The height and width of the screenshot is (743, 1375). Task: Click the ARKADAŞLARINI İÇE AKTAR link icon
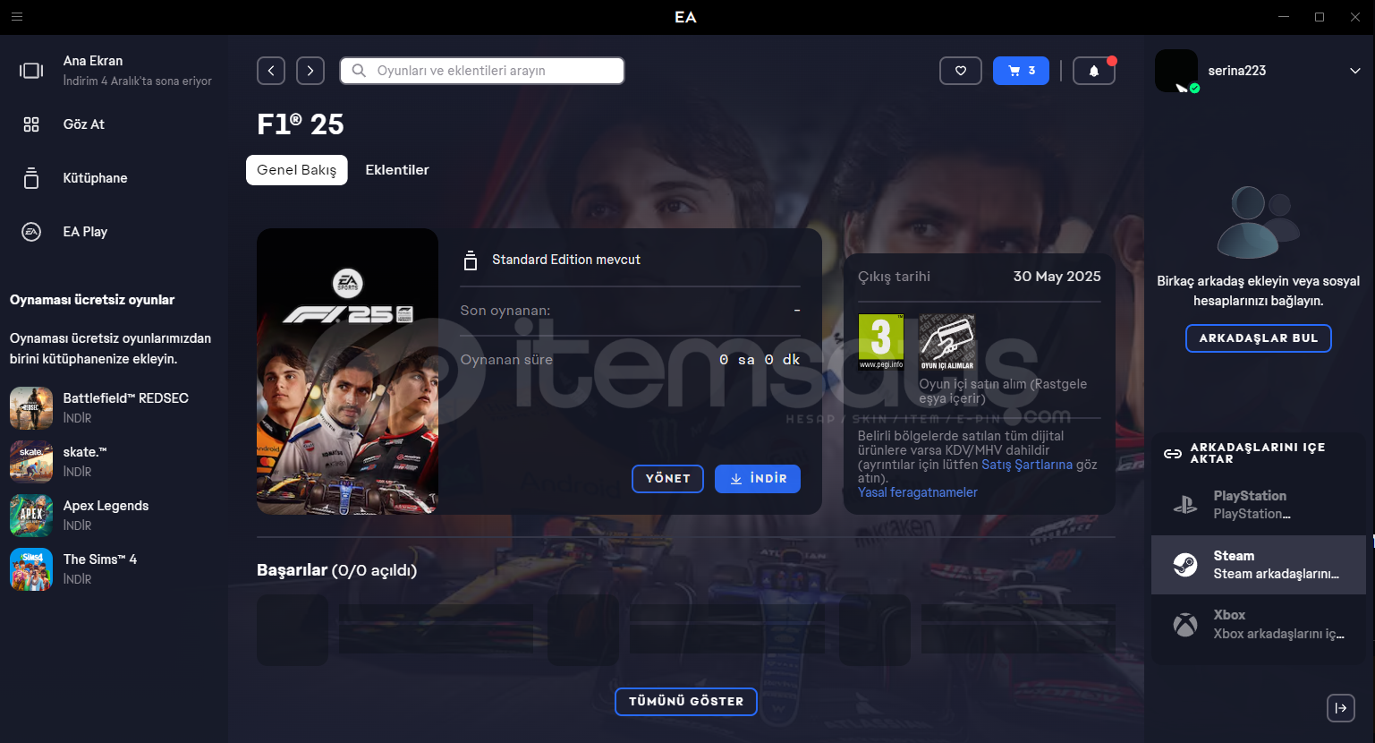point(1172,454)
